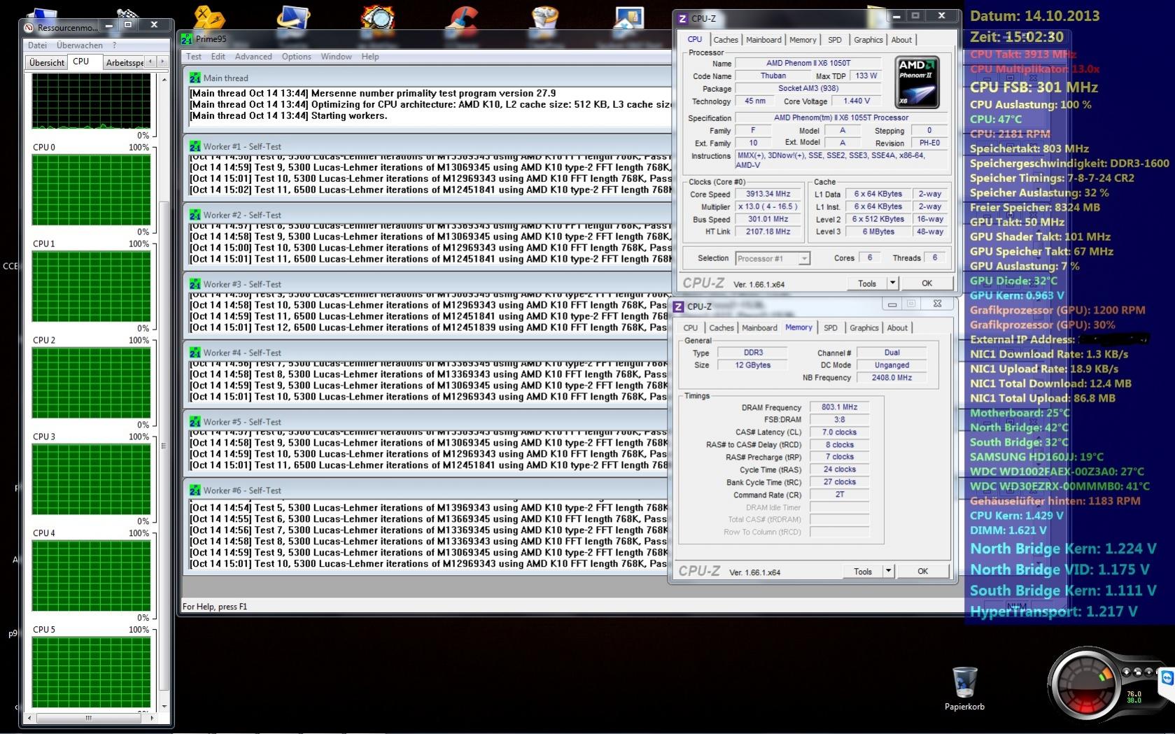Click OK in the processor CPU-Z window

[x=927, y=283]
